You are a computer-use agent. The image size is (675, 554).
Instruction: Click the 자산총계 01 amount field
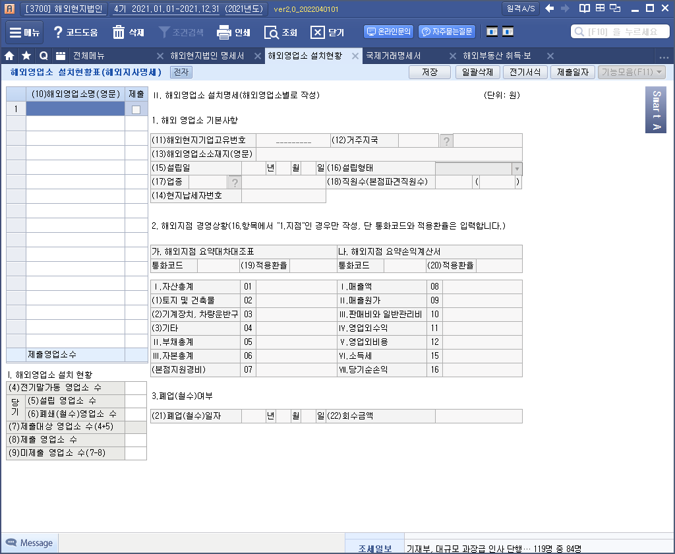tap(296, 287)
